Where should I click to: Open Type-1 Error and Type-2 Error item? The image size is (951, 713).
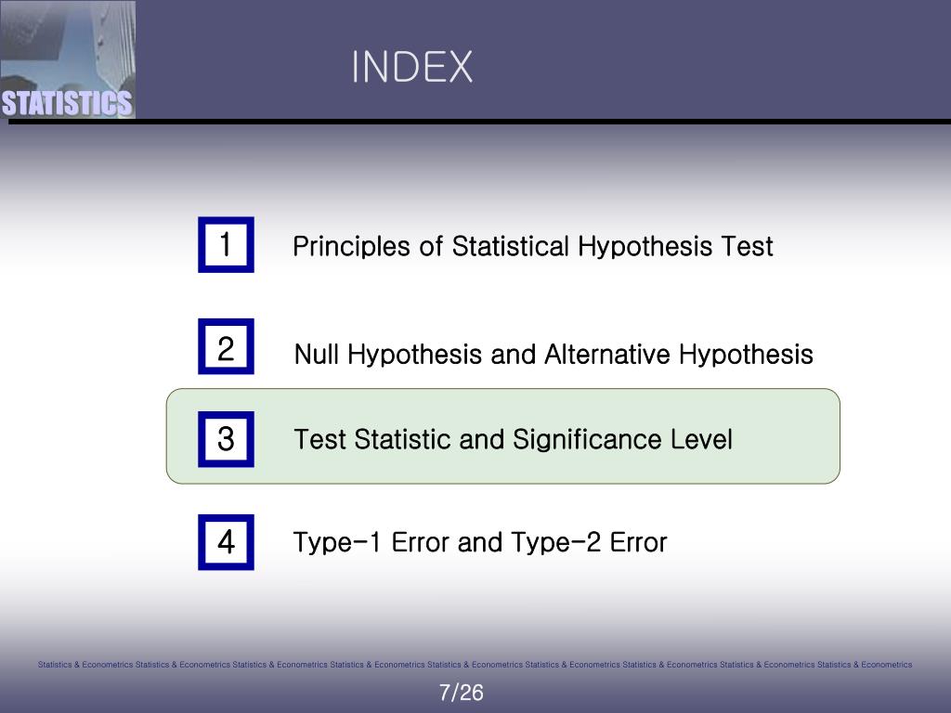tap(480, 542)
